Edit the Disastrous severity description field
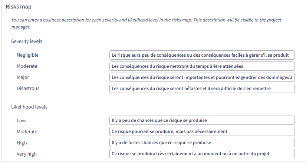306x163 pixels. (202, 89)
